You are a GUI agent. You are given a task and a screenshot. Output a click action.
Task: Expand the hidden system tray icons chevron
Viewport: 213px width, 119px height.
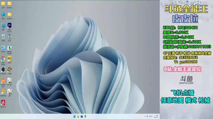pos(145,116)
